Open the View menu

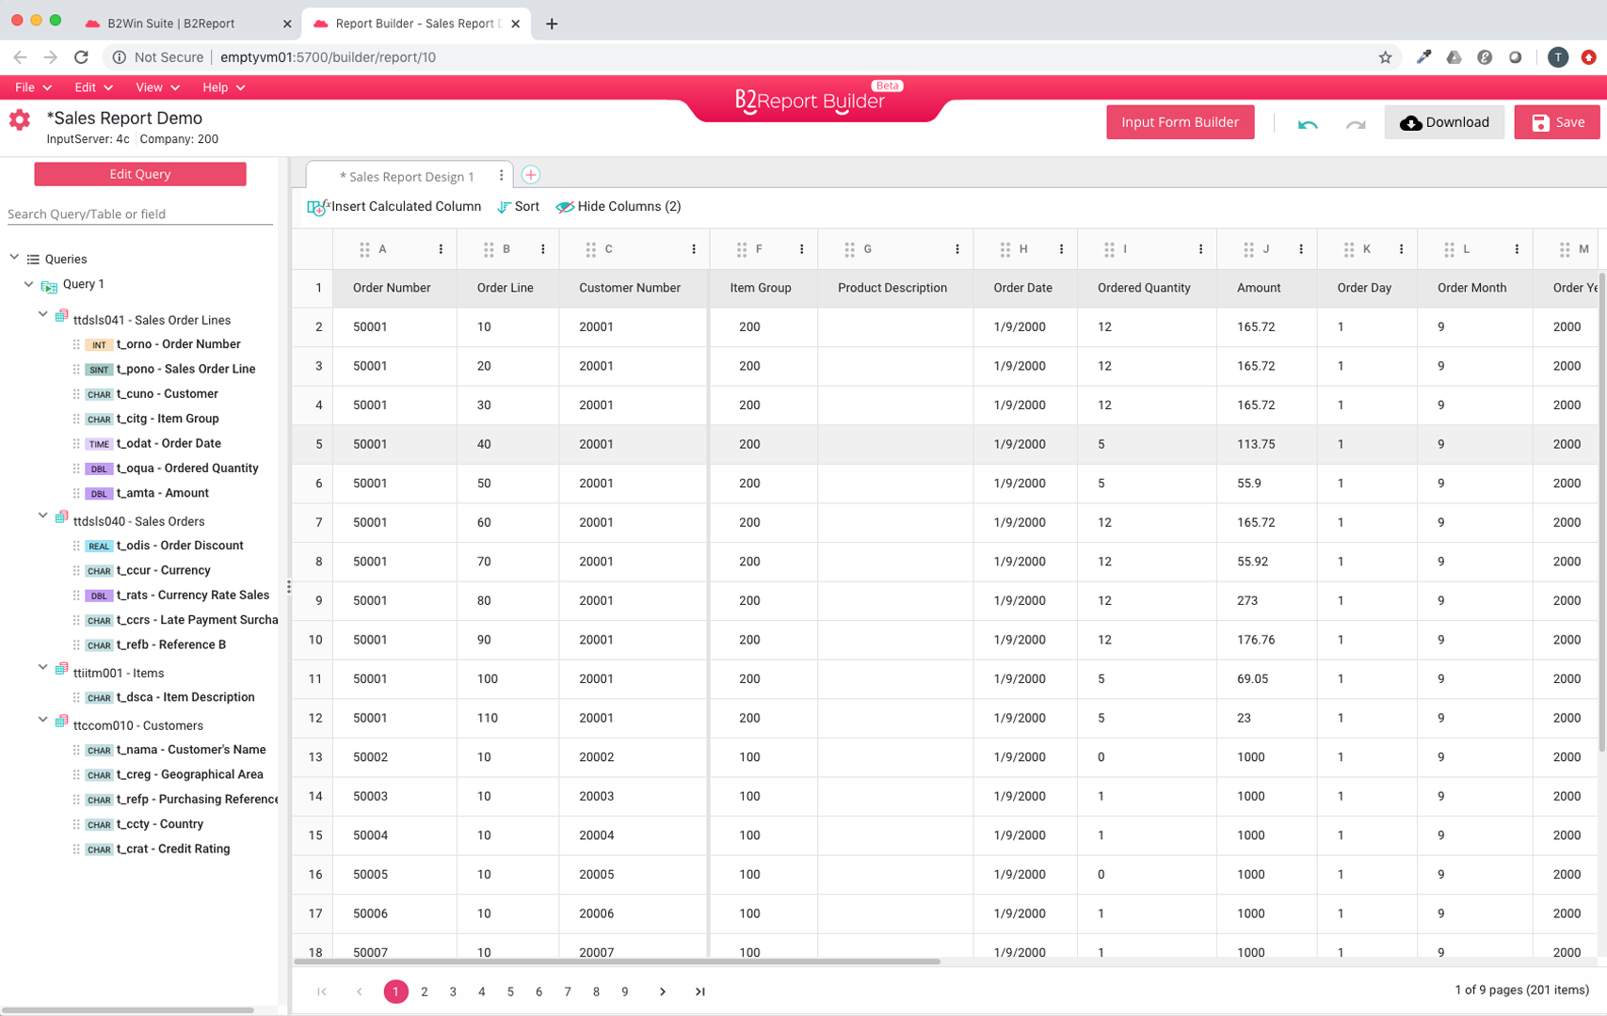coord(157,87)
